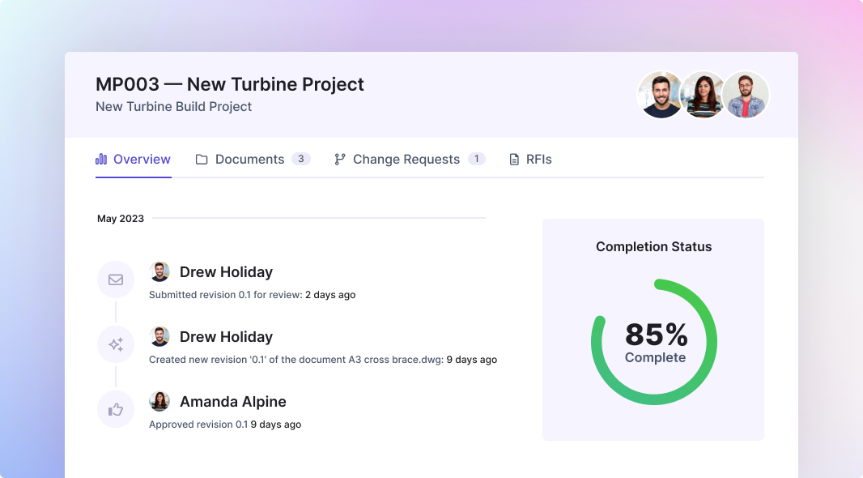Screen dimensions: 863x478
Task: Click the middle woman's avatar in header
Action: 703,95
